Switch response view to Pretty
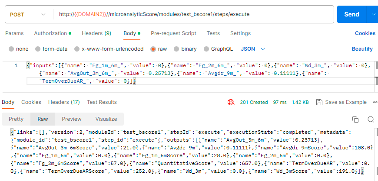The height and width of the screenshot is (181, 378). [16, 119]
